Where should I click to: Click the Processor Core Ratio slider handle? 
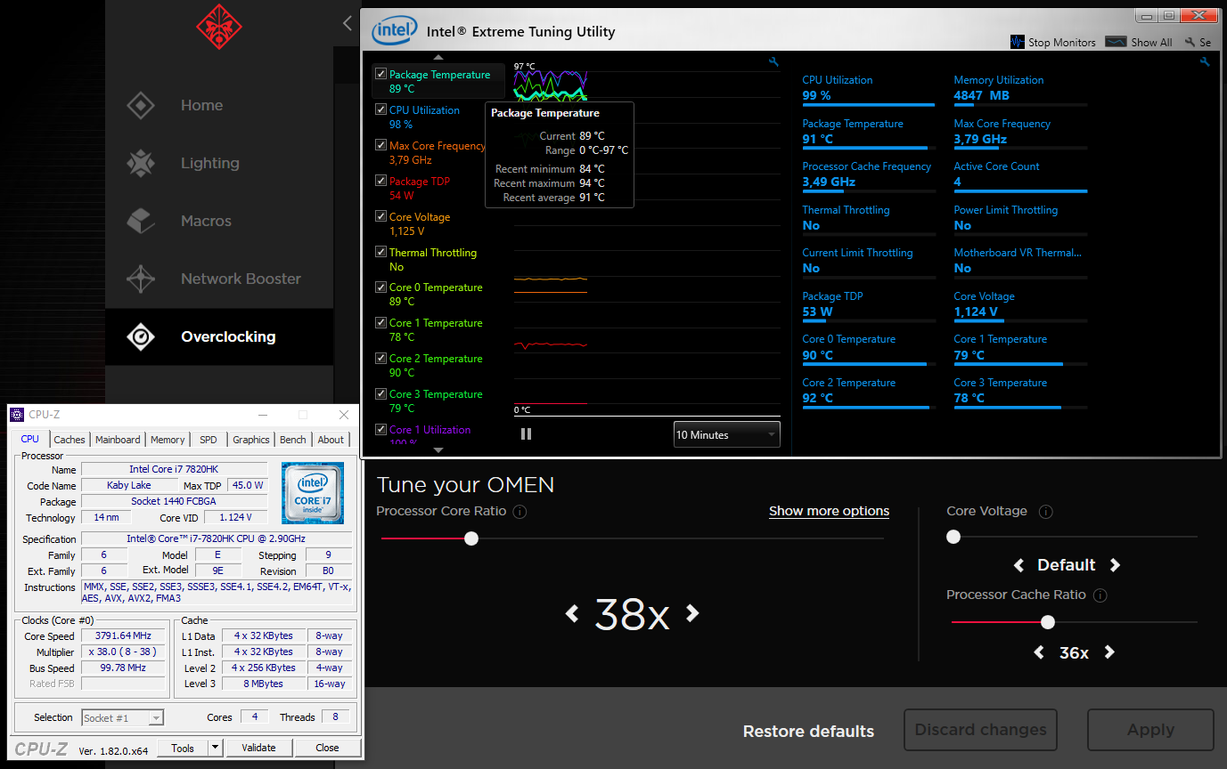click(x=471, y=538)
